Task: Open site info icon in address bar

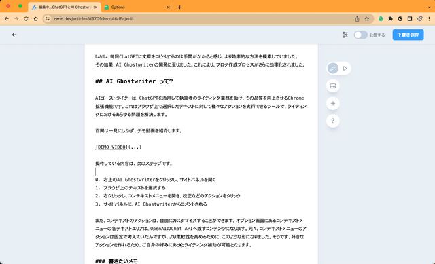Action: pyautogui.click(x=48, y=19)
